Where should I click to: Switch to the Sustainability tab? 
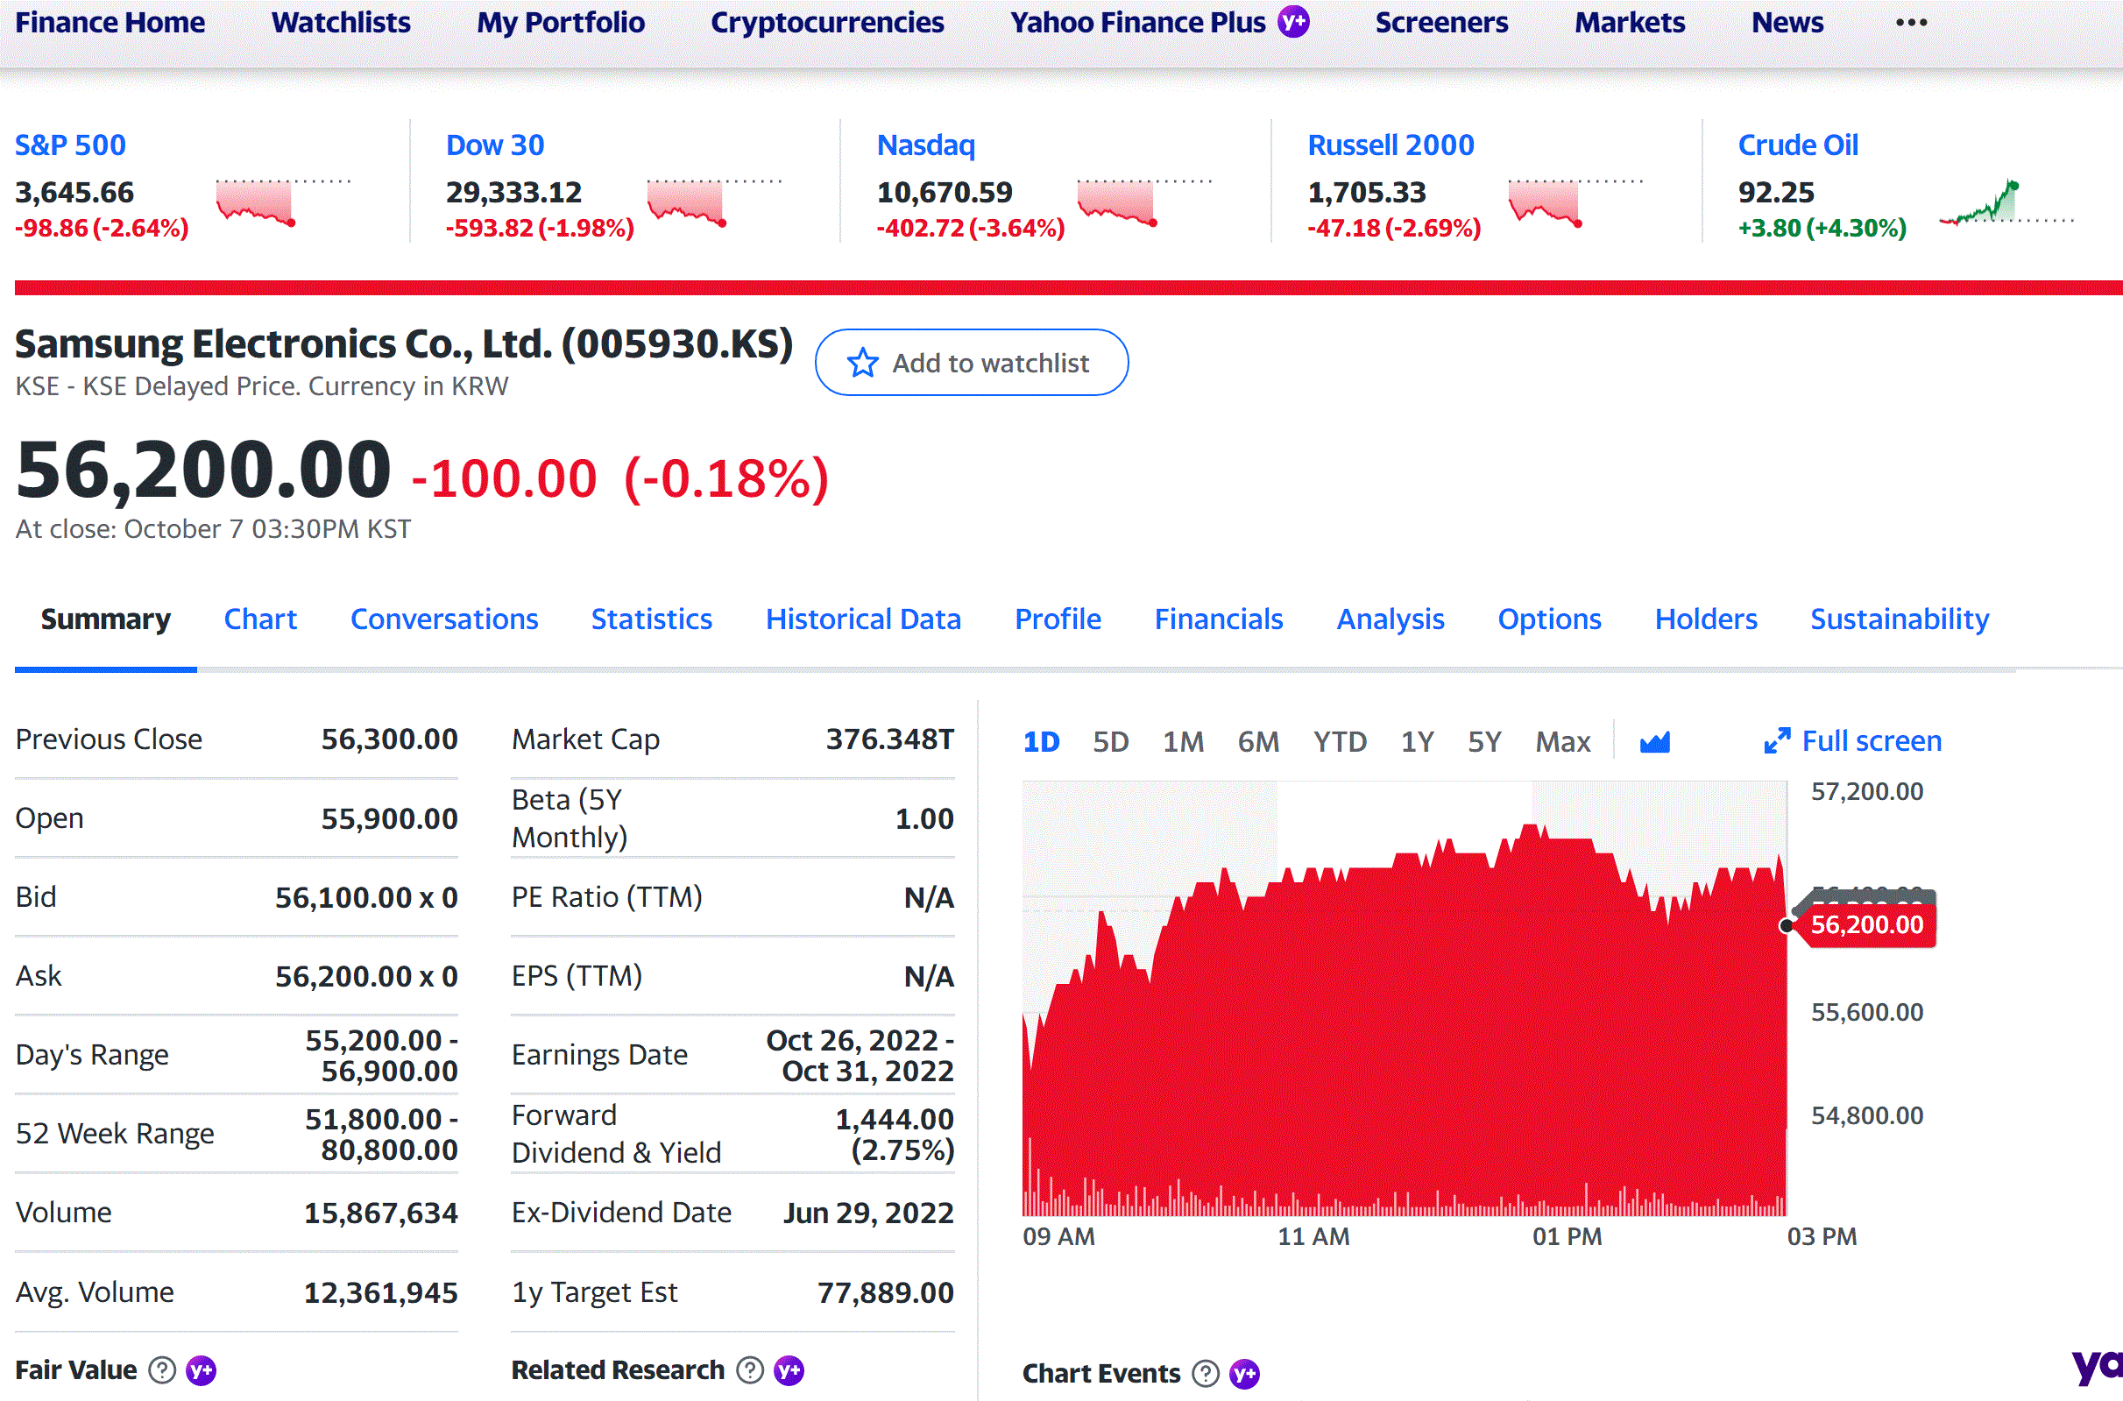click(x=1900, y=619)
